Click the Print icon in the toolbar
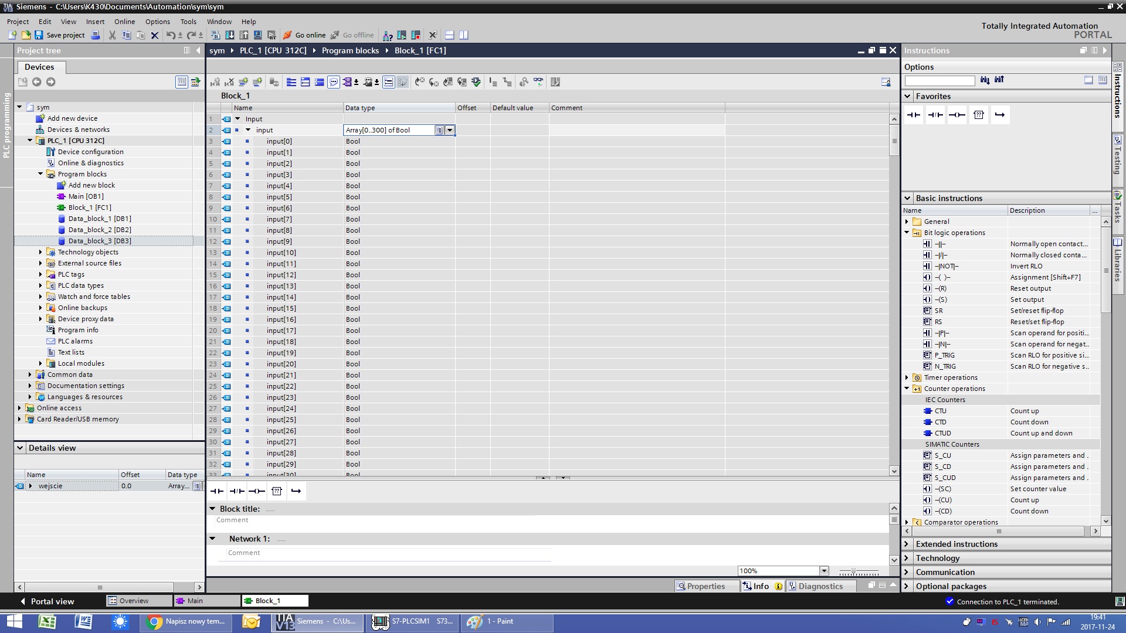Image resolution: width=1126 pixels, height=633 pixels. [96, 35]
